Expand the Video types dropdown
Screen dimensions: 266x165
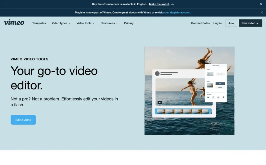[61, 23]
